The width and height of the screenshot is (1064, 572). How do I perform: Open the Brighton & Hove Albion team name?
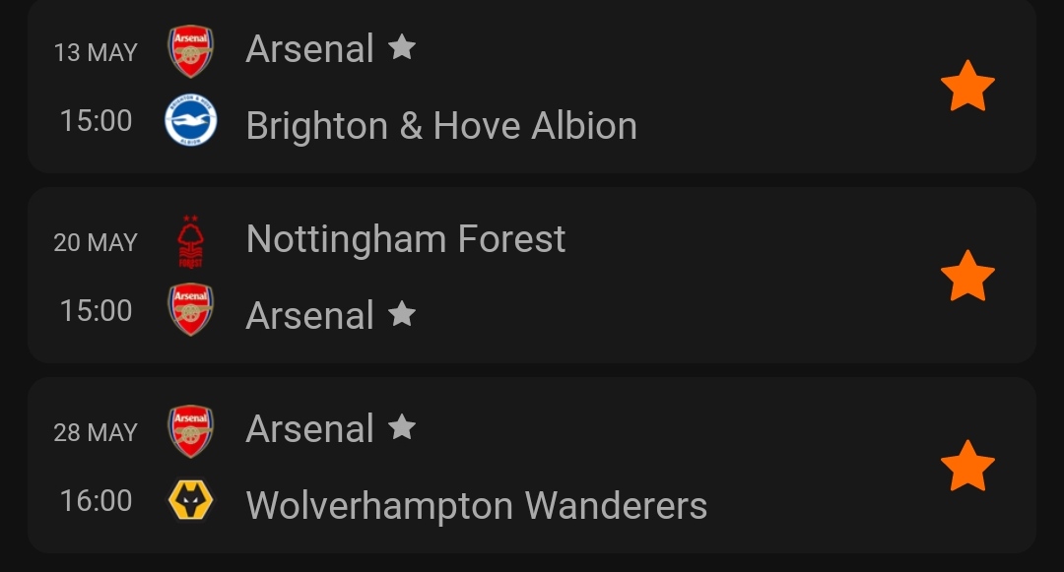[x=441, y=126]
